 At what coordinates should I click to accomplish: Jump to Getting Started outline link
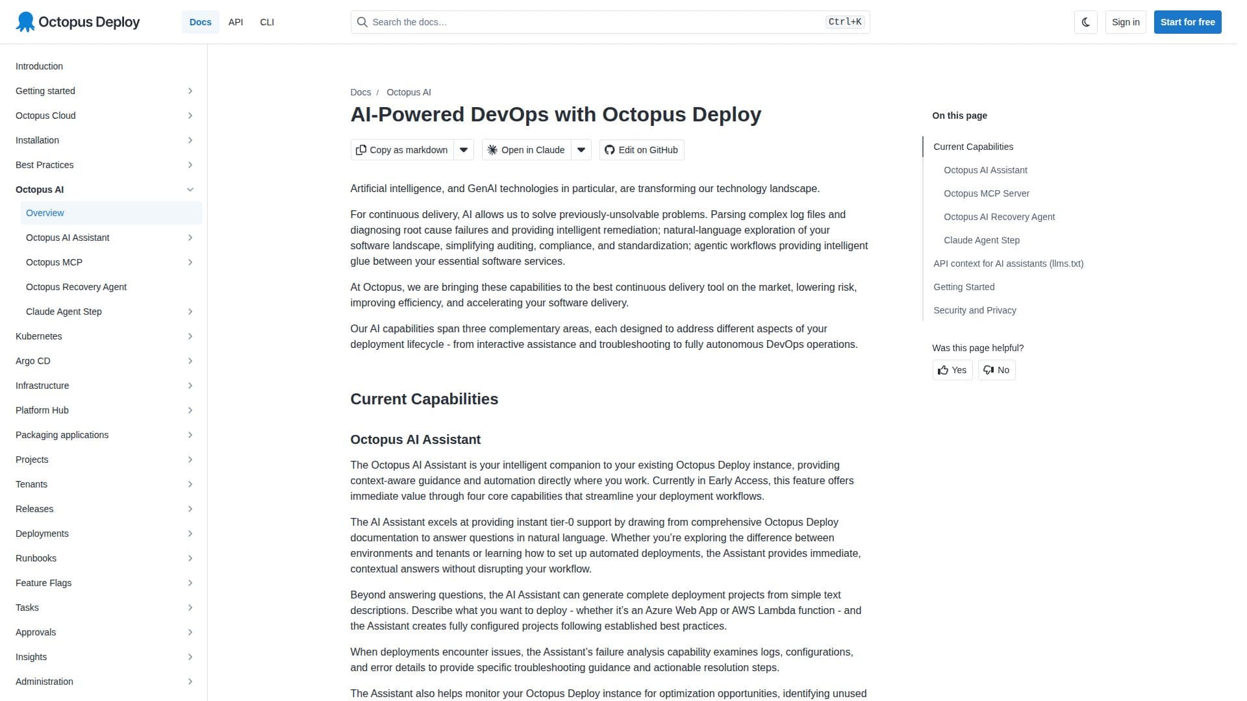pos(964,287)
